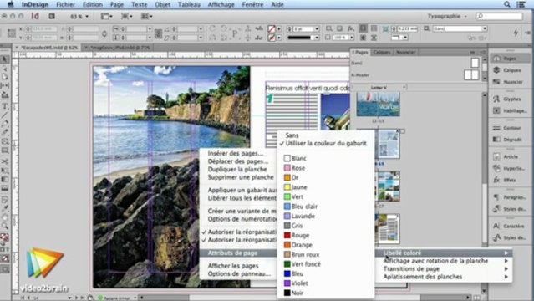Open the Hyperliens panel from dock
This screenshot has height=301, width=534.
coord(510,168)
